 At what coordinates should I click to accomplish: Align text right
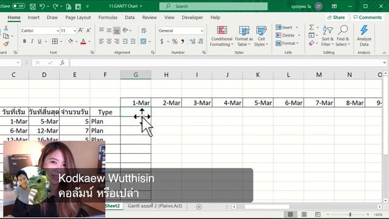[x=117, y=41]
